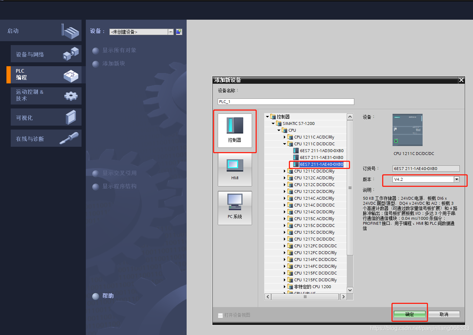Select the 控制器 device category
This screenshot has height=335, width=473.
click(235, 131)
